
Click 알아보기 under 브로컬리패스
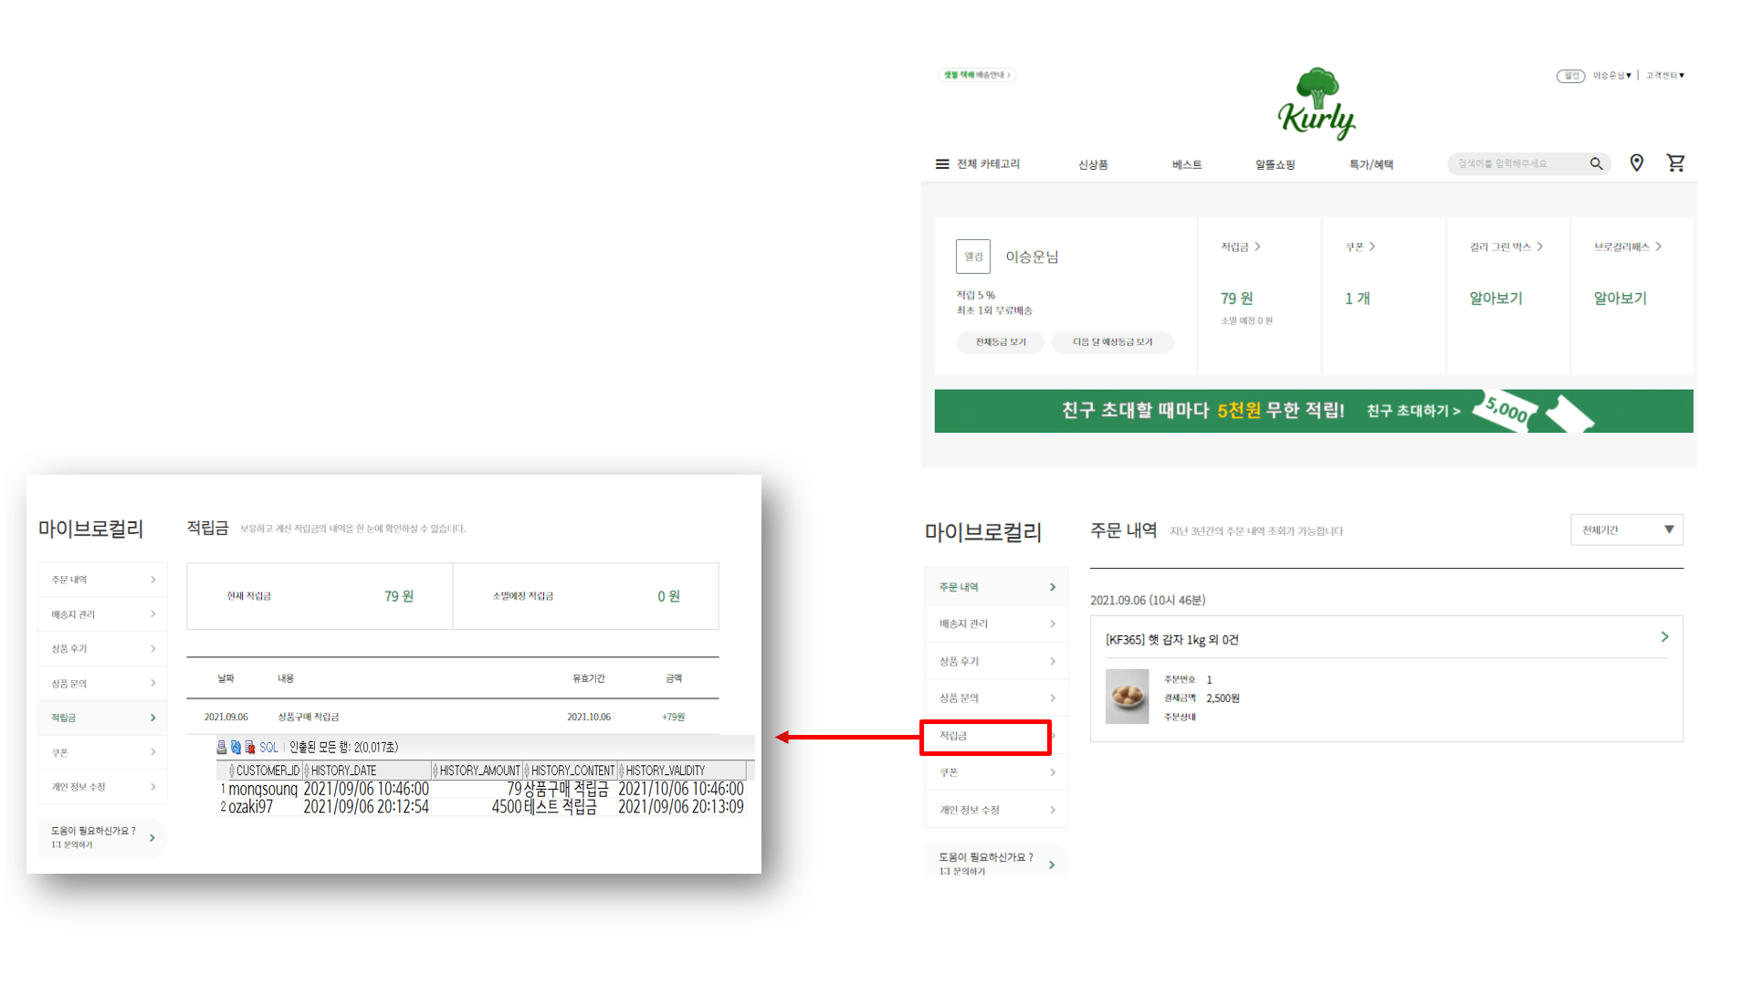click(x=1620, y=299)
